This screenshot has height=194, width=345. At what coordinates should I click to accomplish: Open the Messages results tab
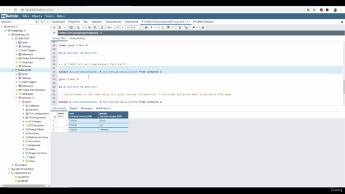[x=87, y=108]
